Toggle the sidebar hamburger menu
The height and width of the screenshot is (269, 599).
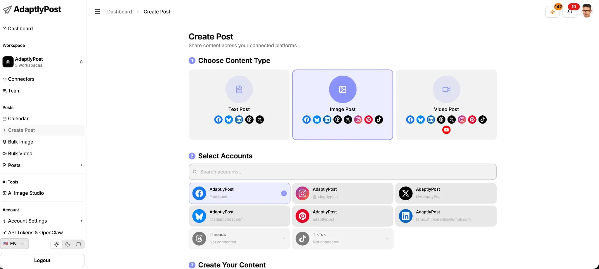(98, 12)
